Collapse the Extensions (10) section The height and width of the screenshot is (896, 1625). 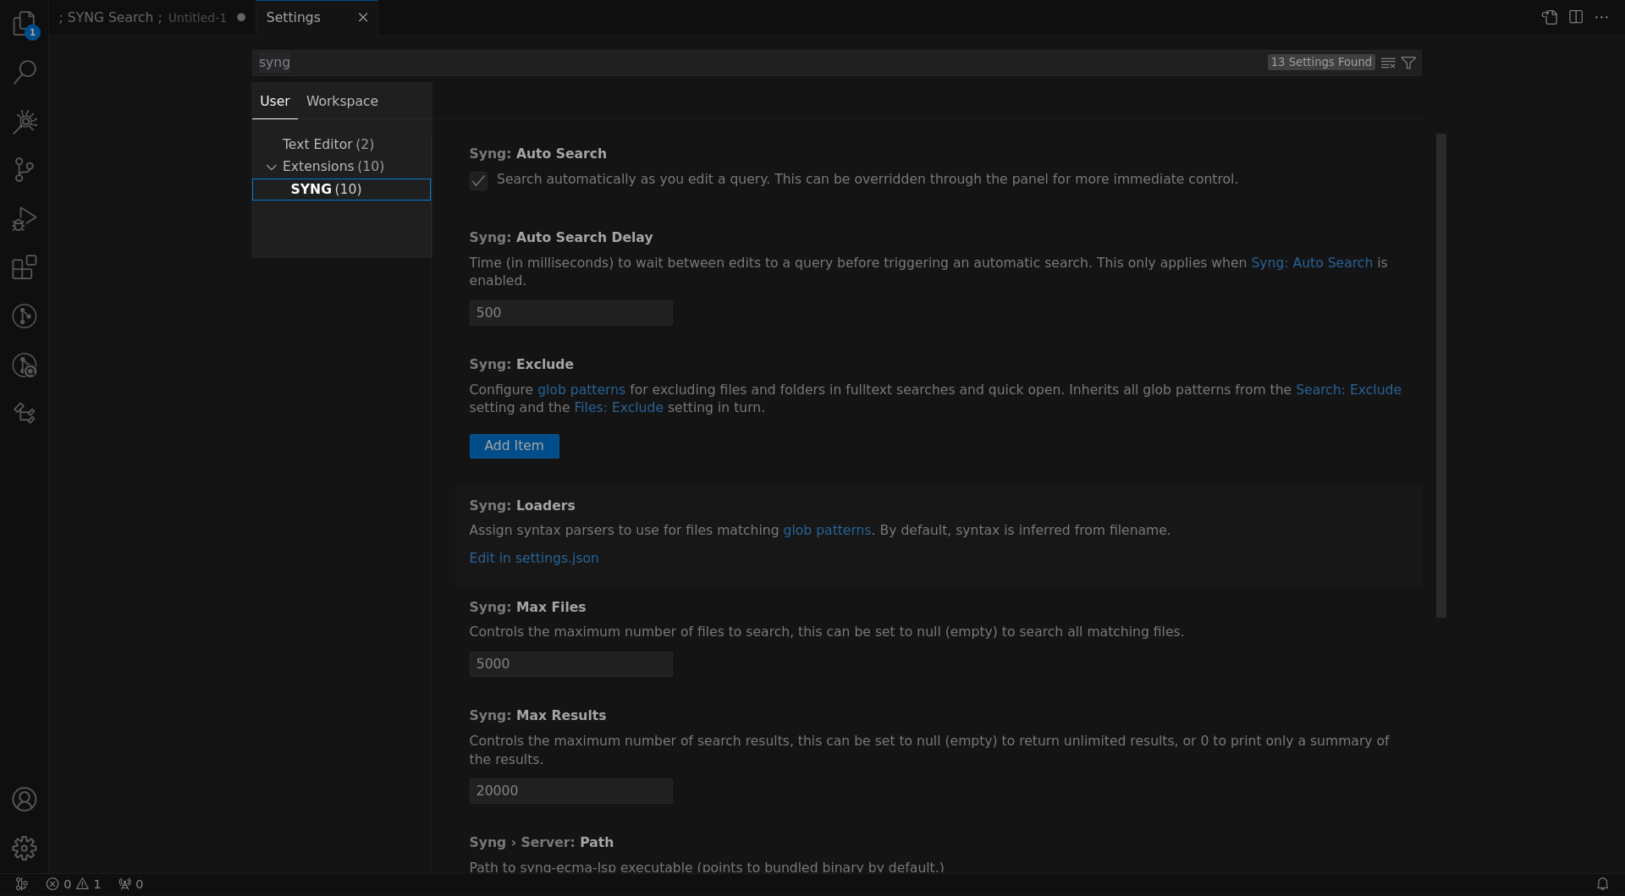pos(272,167)
